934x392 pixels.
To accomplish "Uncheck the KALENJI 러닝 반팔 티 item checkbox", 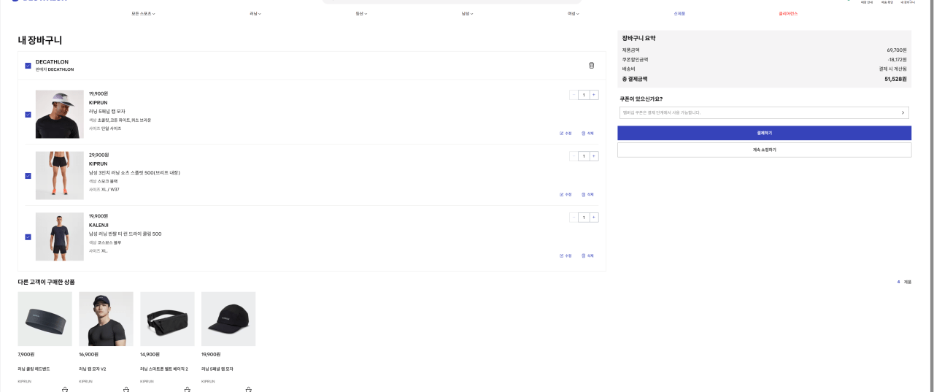I will click(x=28, y=237).
